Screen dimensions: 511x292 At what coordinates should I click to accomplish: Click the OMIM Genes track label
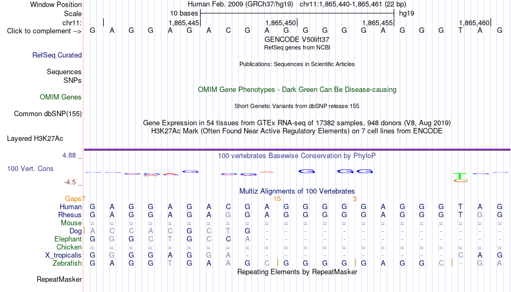[61, 97]
